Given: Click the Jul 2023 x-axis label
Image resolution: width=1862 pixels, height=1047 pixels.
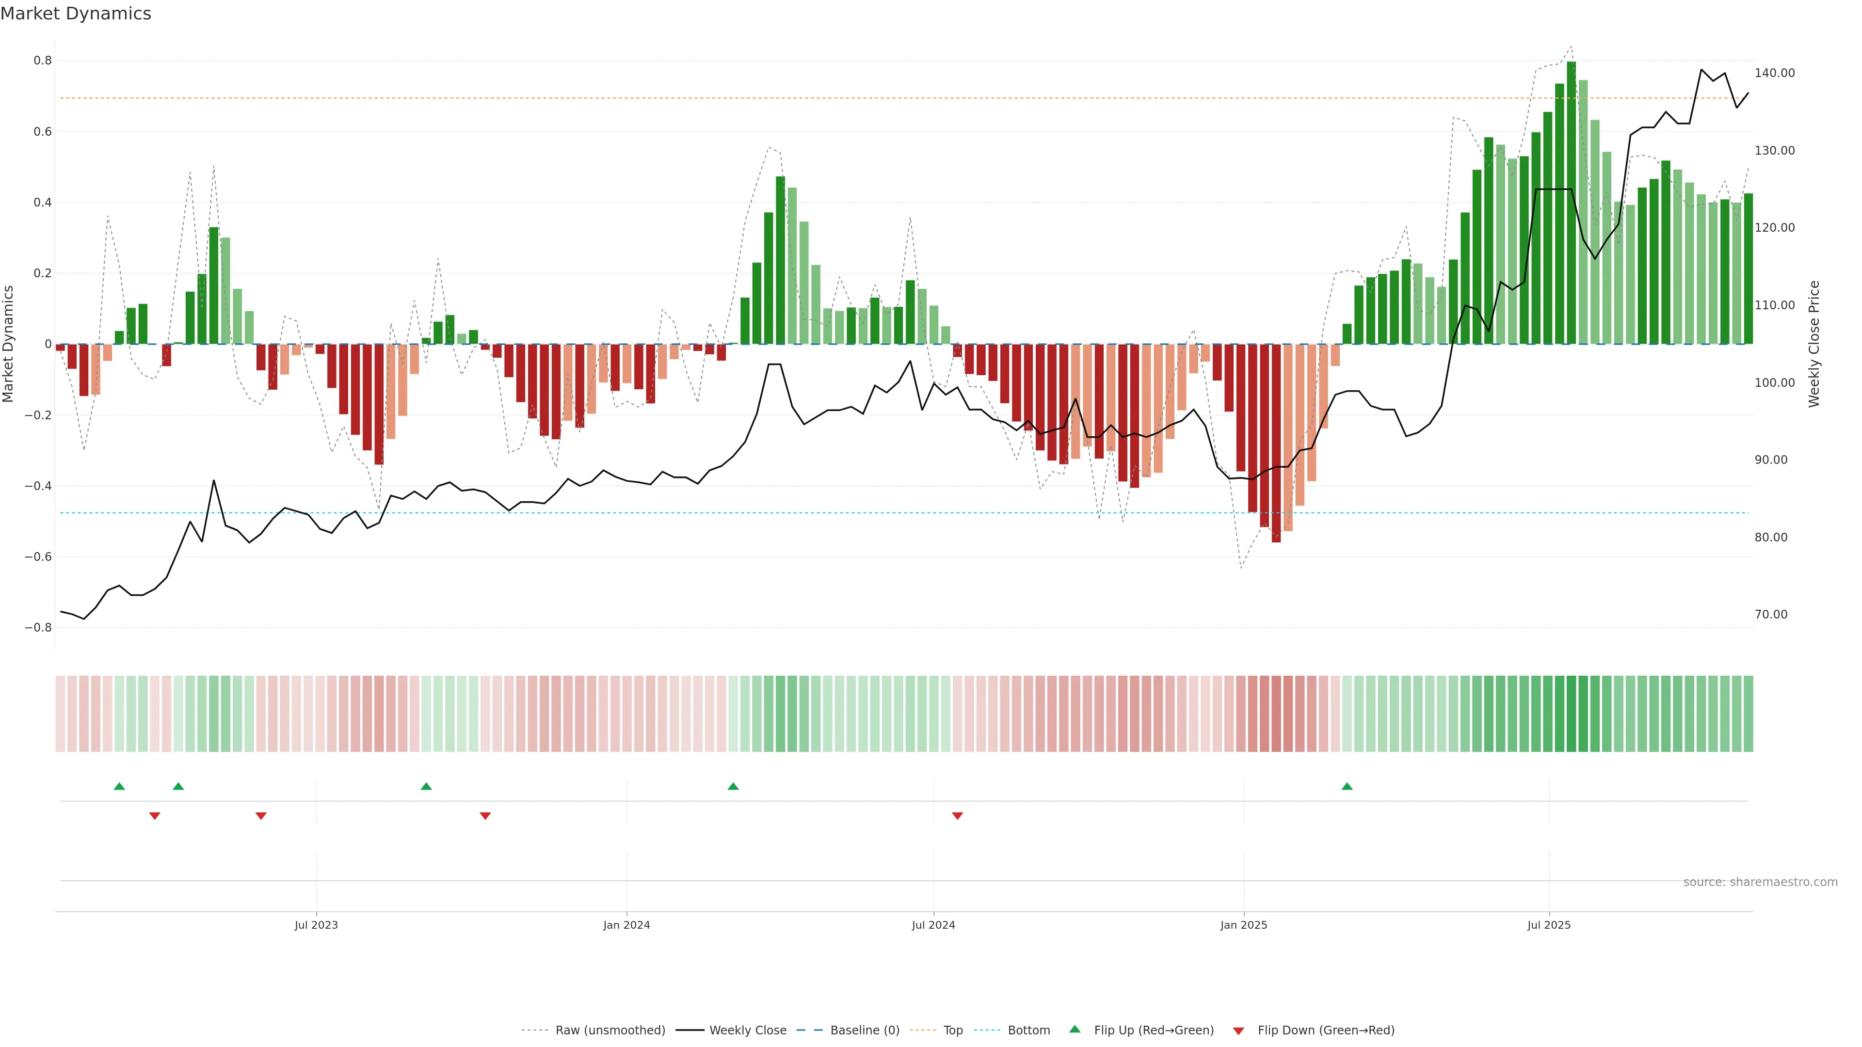Looking at the screenshot, I should click(316, 925).
